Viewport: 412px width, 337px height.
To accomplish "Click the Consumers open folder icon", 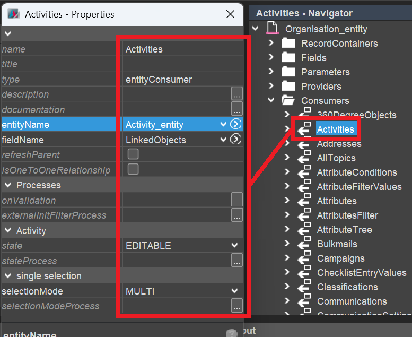I will pyautogui.click(x=287, y=100).
